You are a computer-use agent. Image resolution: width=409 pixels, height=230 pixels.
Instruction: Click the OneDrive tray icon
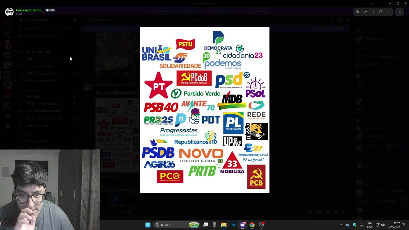[x=348, y=225]
